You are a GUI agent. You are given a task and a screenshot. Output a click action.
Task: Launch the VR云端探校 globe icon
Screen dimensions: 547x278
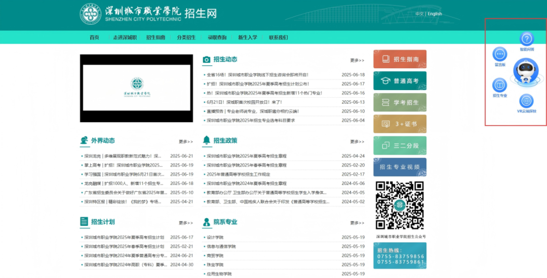[527, 101]
